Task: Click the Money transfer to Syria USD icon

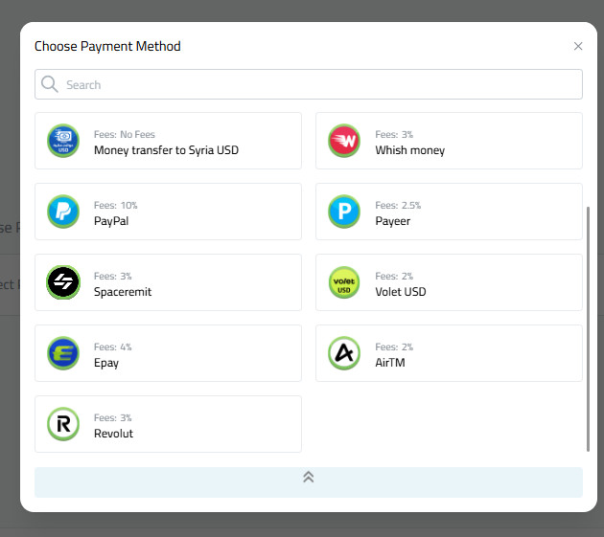Action: (63, 141)
